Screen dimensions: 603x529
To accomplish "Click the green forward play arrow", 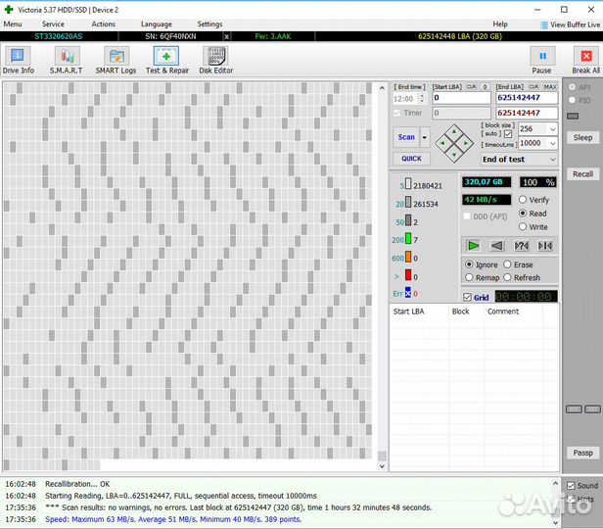I will coord(474,245).
